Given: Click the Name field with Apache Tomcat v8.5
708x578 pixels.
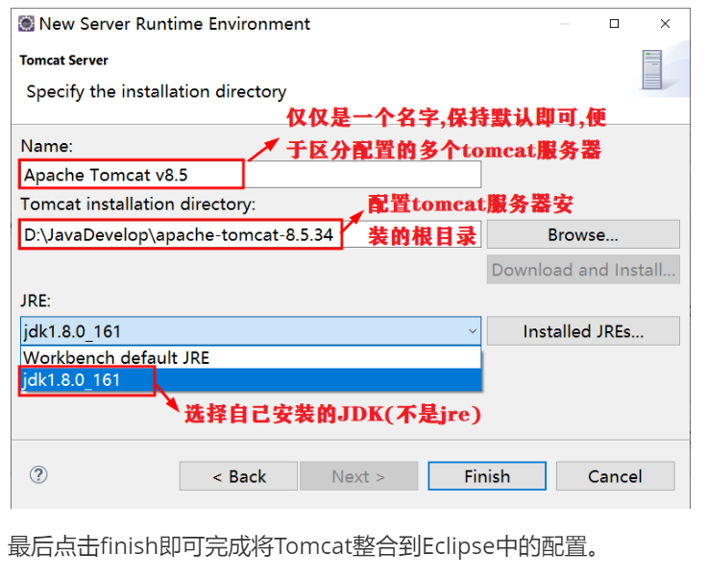Looking at the screenshot, I should pyautogui.click(x=251, y=175).
